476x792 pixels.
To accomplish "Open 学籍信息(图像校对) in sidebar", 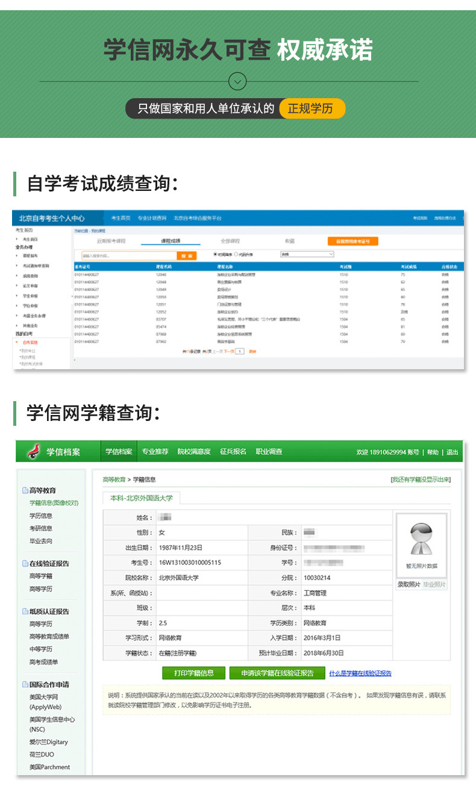I will tap(54, 503).
